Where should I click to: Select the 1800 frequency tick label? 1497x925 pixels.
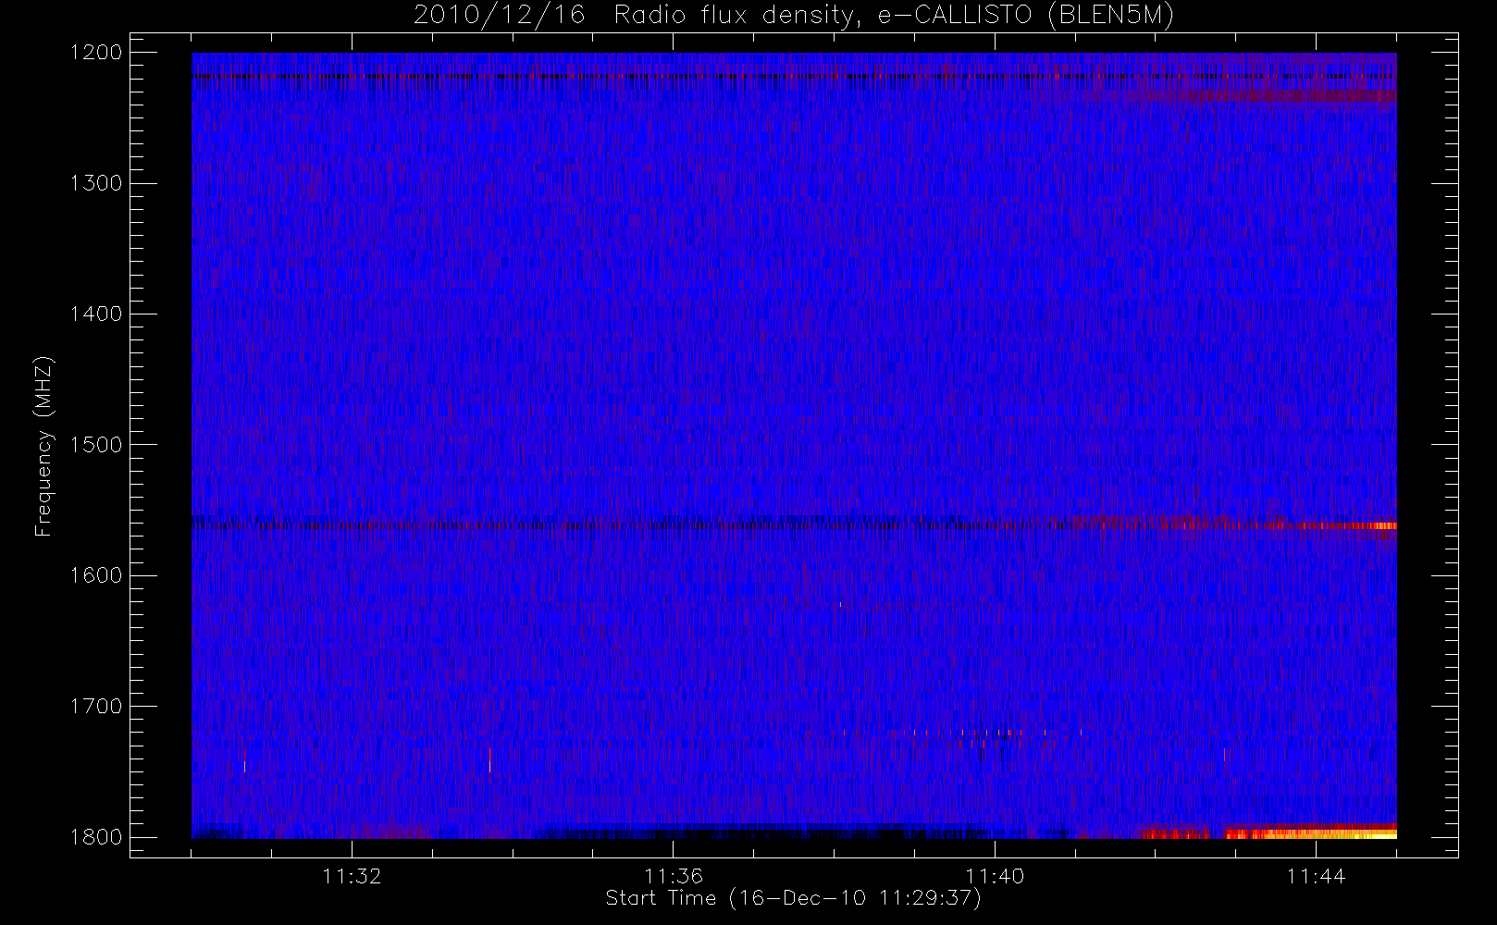[x=96, y=837]
